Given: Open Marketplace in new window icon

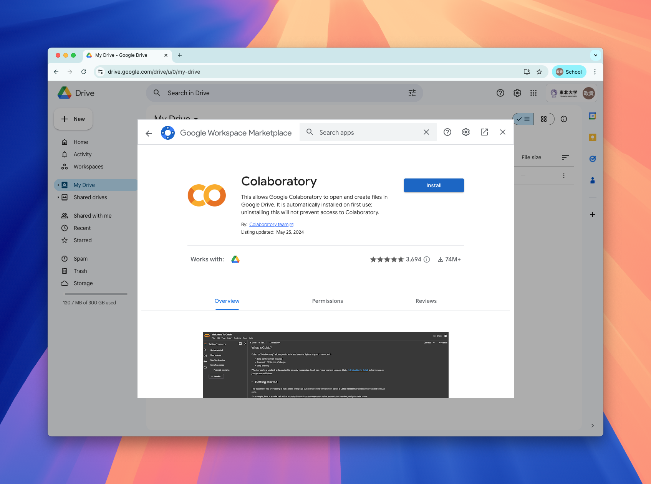Looking at the screenshot, I should click(x=484, y=132).
